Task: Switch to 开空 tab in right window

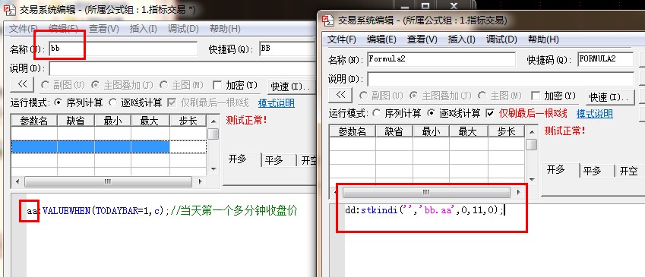Action: pos(628,171)
